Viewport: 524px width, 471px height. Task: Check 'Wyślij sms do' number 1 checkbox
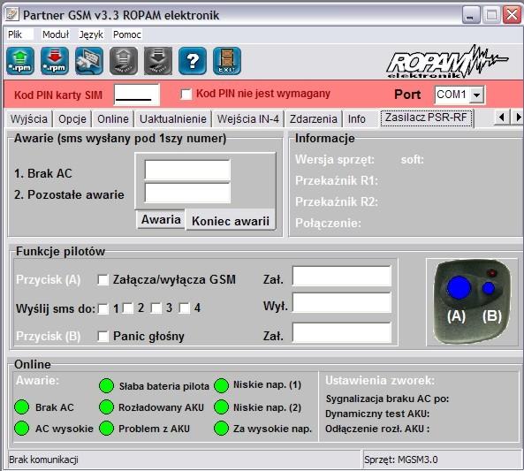coord(103,308)
